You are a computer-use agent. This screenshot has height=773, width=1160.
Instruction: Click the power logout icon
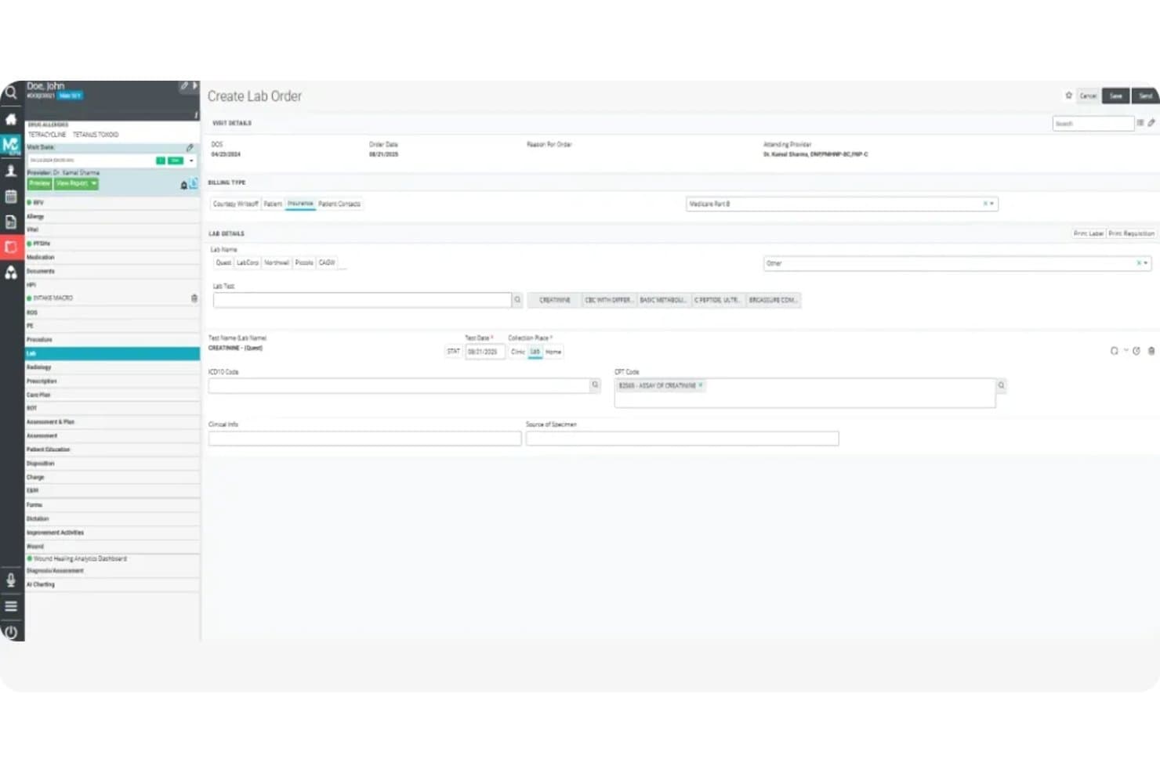click(11, 631)
